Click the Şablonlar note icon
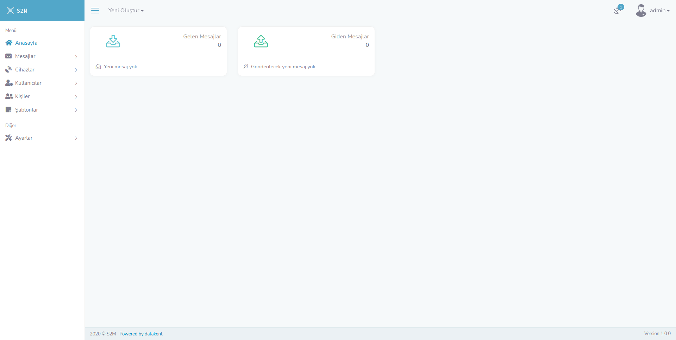676x340 pixels. tap(9, 110)
